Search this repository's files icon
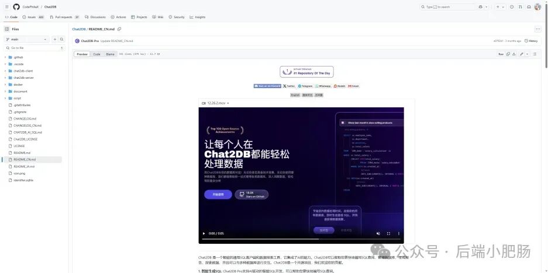Screen dimensions: 548x273 pos(61,40)
